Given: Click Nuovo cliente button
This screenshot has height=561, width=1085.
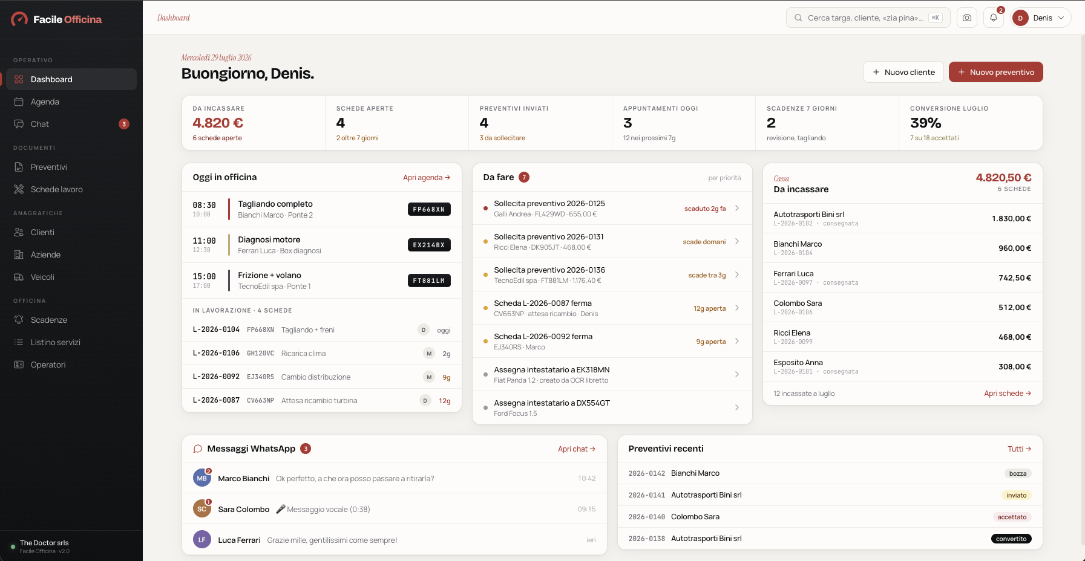Looking at the screenshot, I should (903, 72).
